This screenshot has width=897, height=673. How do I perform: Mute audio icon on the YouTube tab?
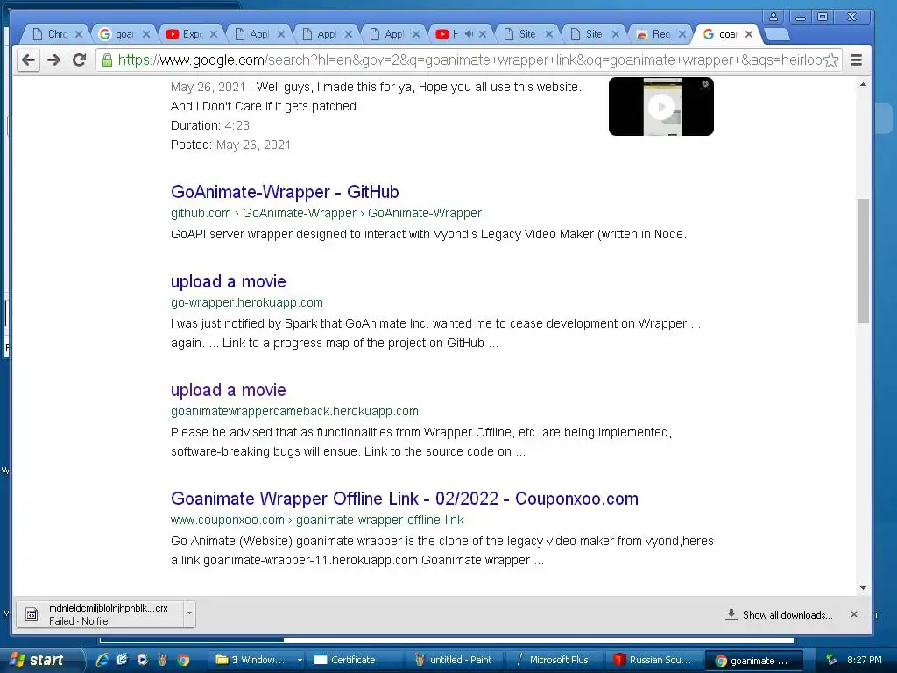coord(470,34)
